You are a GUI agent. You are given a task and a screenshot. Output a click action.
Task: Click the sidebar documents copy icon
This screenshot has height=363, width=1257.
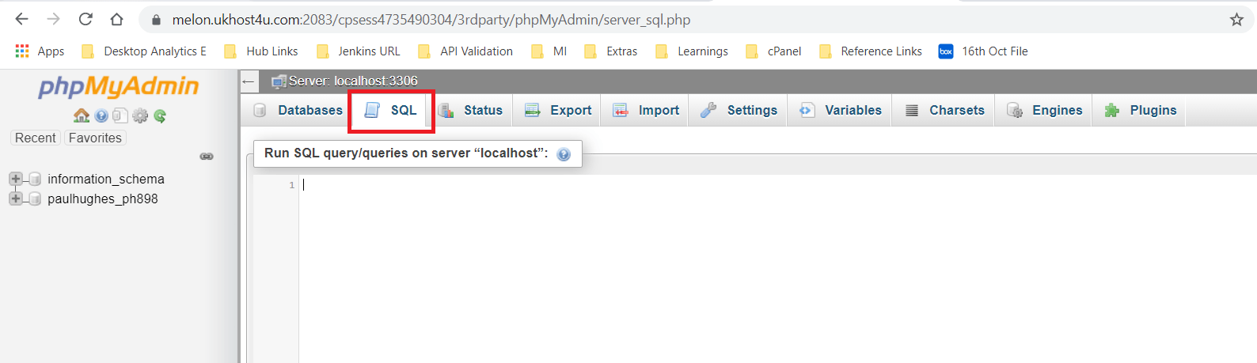(120, 116)
